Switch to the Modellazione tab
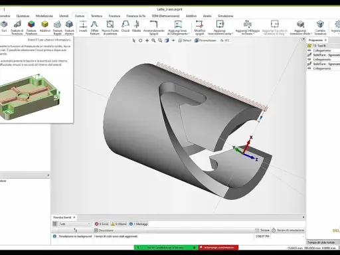 click(x=44, y=16)
